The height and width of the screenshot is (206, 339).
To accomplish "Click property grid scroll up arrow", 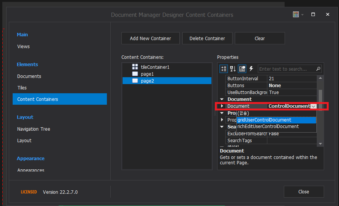I will tap(320, 78).
